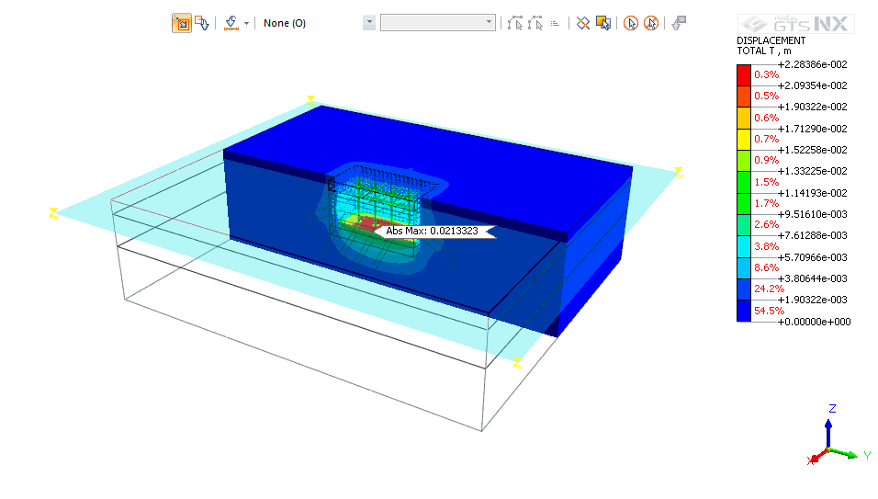Click the second polyline node select icon
Screen dimensions: 878x499
535,23
